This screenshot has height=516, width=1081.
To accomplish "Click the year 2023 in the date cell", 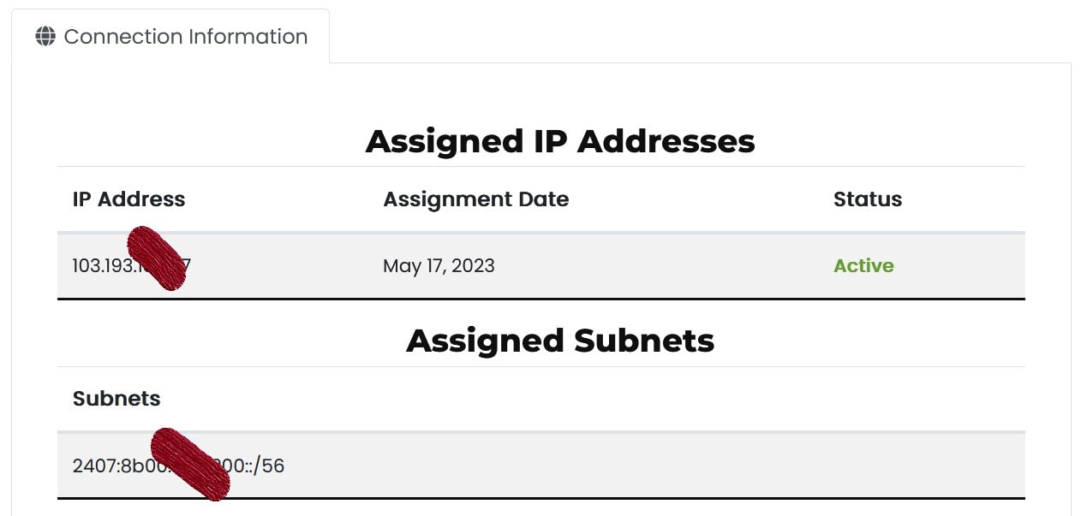I will coord(473,266).
